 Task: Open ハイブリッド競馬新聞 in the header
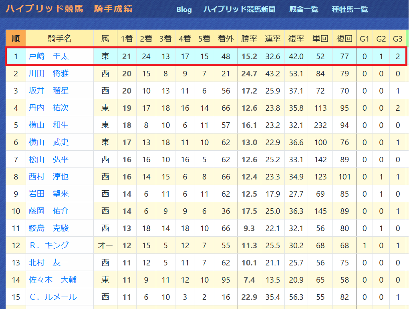pyautogui.click(x=239, y=10)
